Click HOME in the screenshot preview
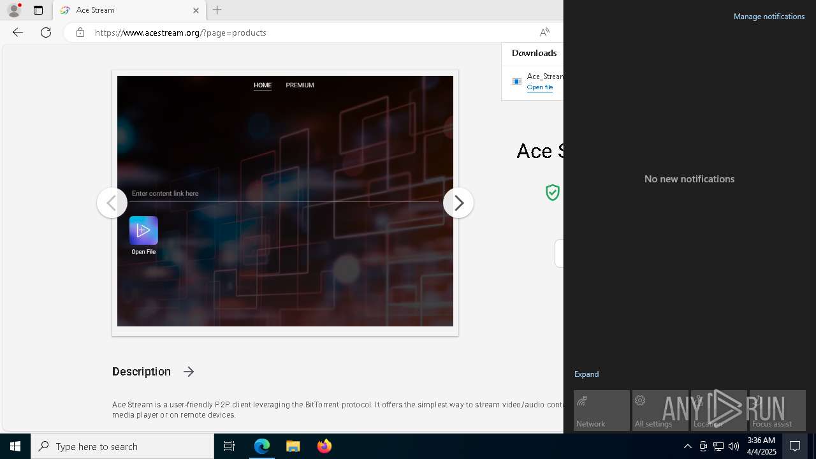The image size is (816, 459). (x=263, y=85)
